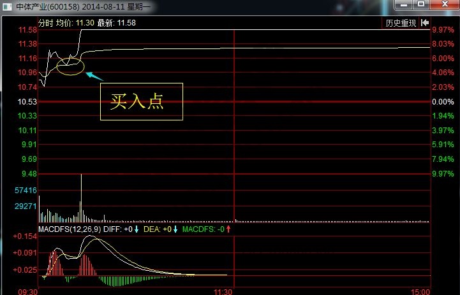460x295 pixels.
Task: Click the cyan arrow pointing at buy point
Action: coord(94,75)
